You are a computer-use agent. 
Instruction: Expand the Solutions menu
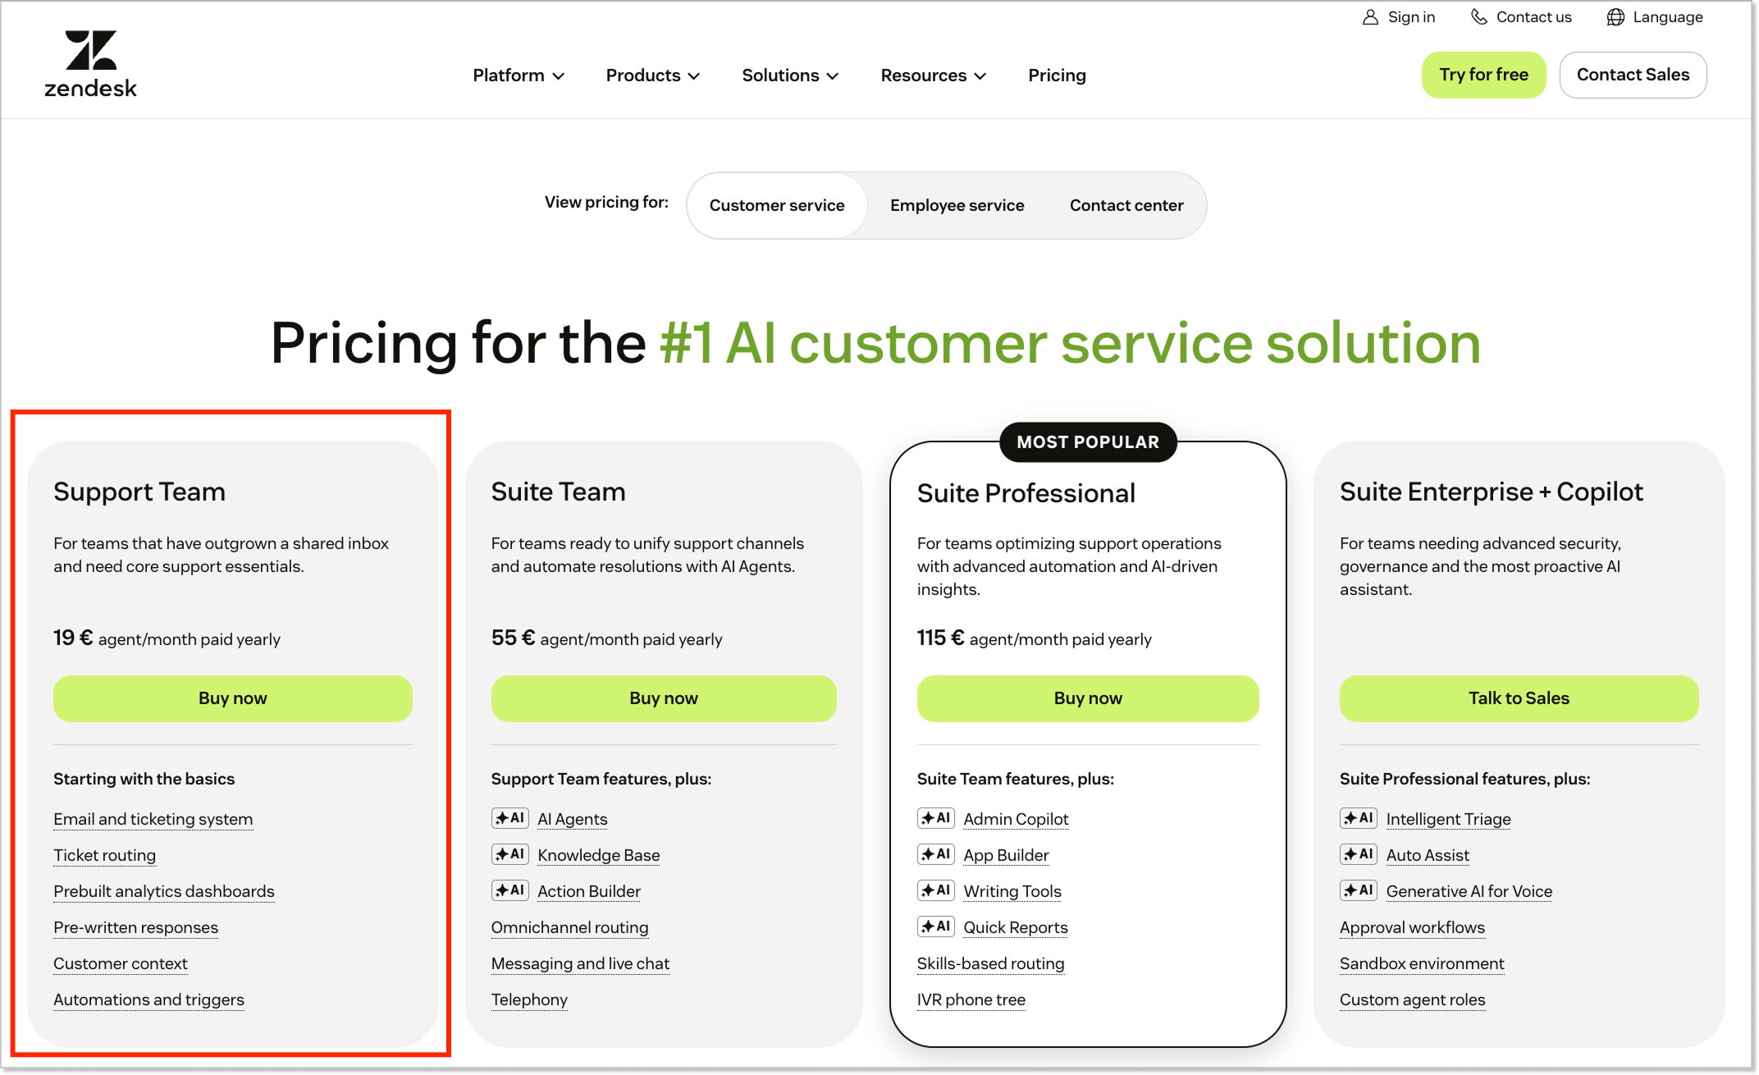790,75
